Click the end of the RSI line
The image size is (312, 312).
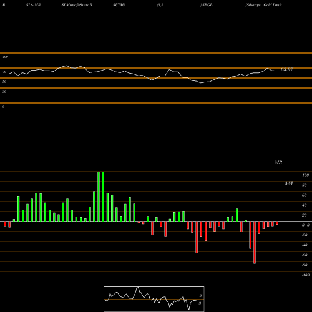click(x=276, y=71)
